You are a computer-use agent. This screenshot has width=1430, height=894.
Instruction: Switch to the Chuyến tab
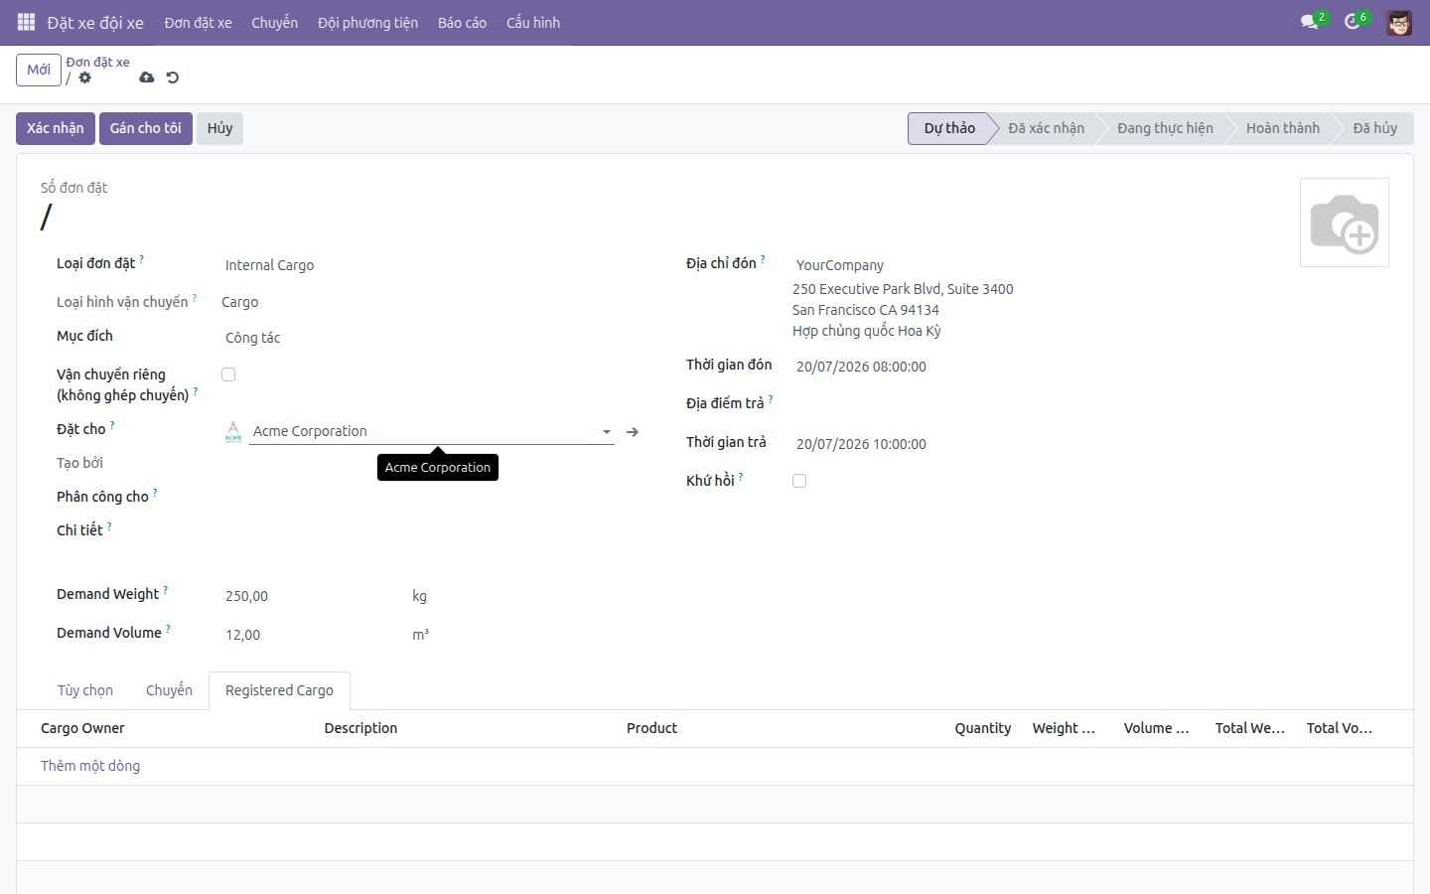tap(169, 690)
